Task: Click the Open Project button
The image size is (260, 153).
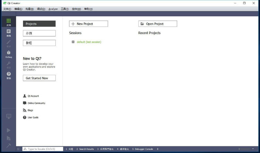Action: [x=158, y=24]
